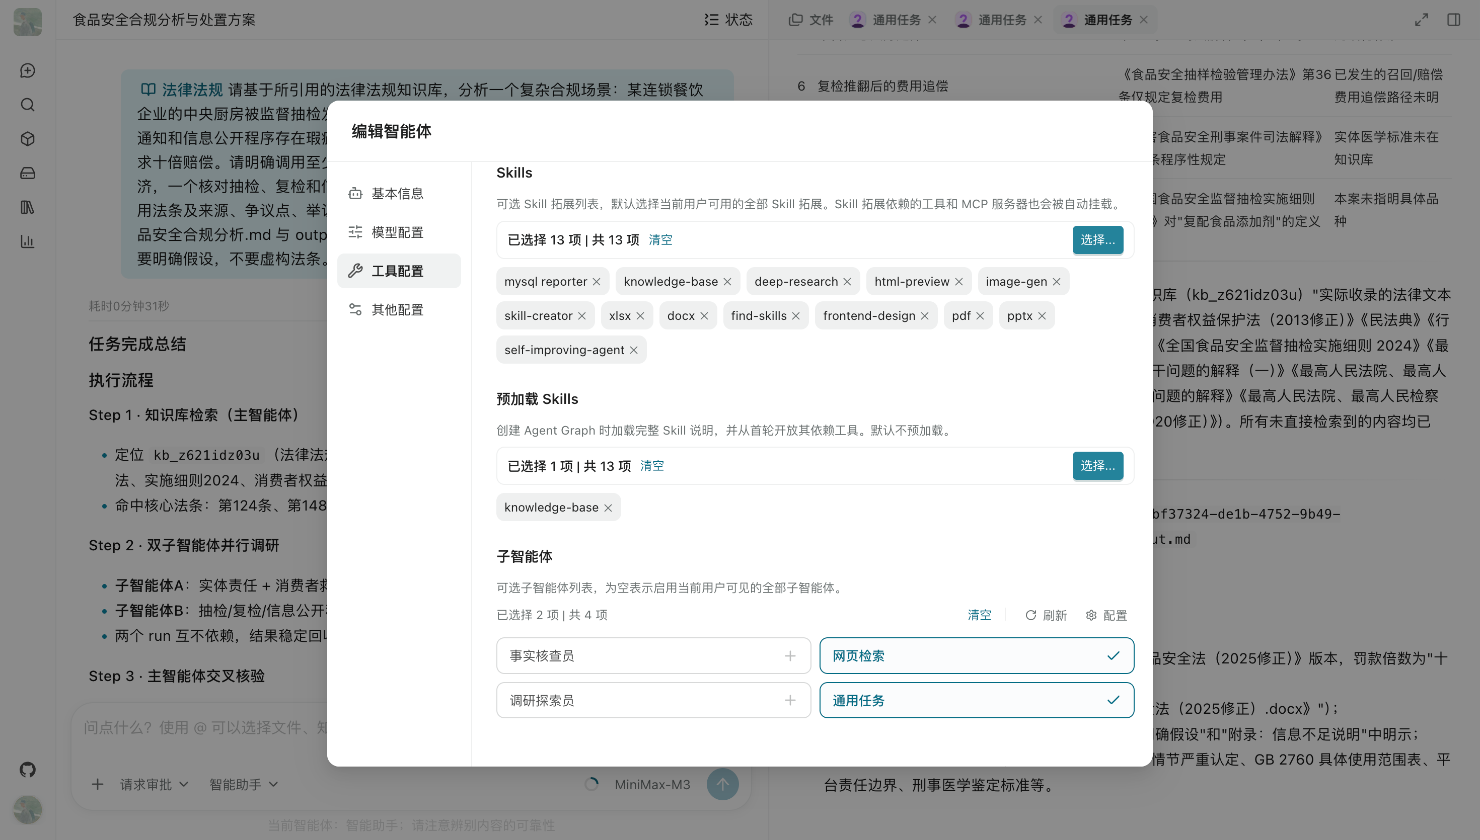This screenshot has height=840, width=1480.
Task: Remove knowledge-base from preloaded Skills
Action: [608, 508]
